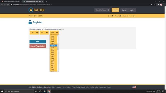Open the browser profile avatar
Image resolution: width=166 pixels, height=93 pixels.
click(x=161, y=5)
